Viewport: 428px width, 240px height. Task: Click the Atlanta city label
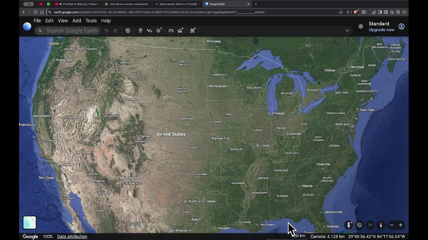tap(307, 186)
